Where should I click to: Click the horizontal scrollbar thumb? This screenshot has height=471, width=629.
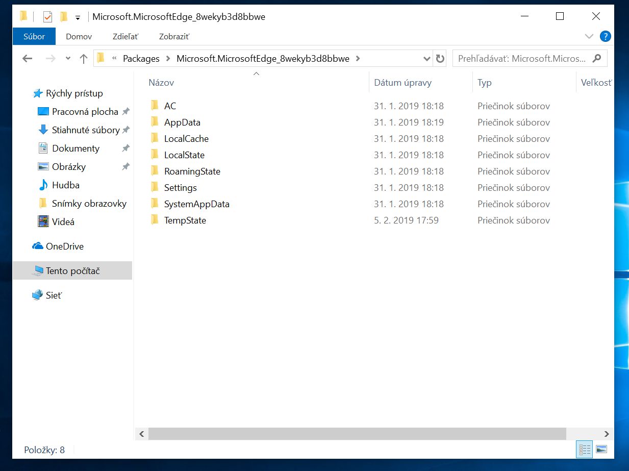tap(357, 434)
